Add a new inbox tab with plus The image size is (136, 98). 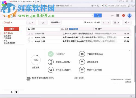[128, 29]
